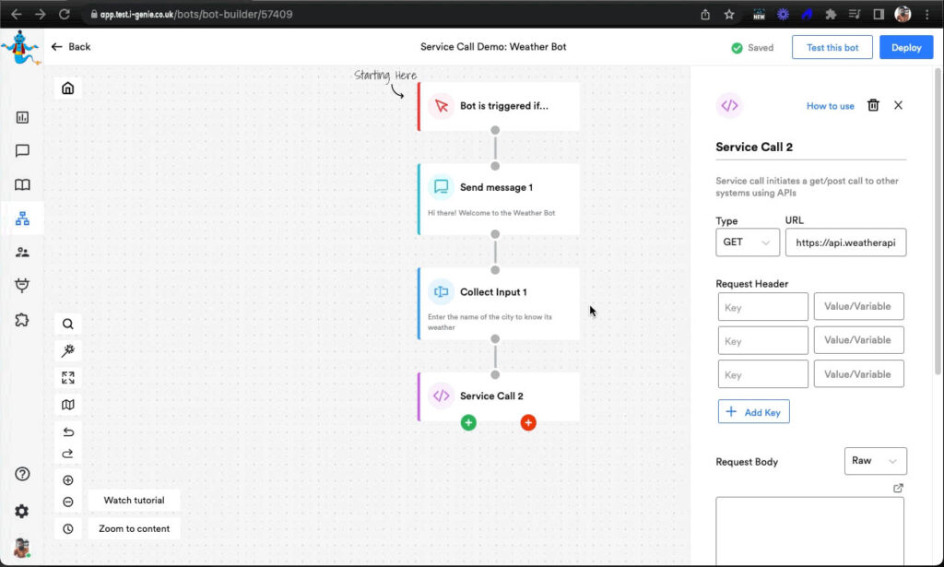
Task: Click the URL input field
Action: pos(845,242)
